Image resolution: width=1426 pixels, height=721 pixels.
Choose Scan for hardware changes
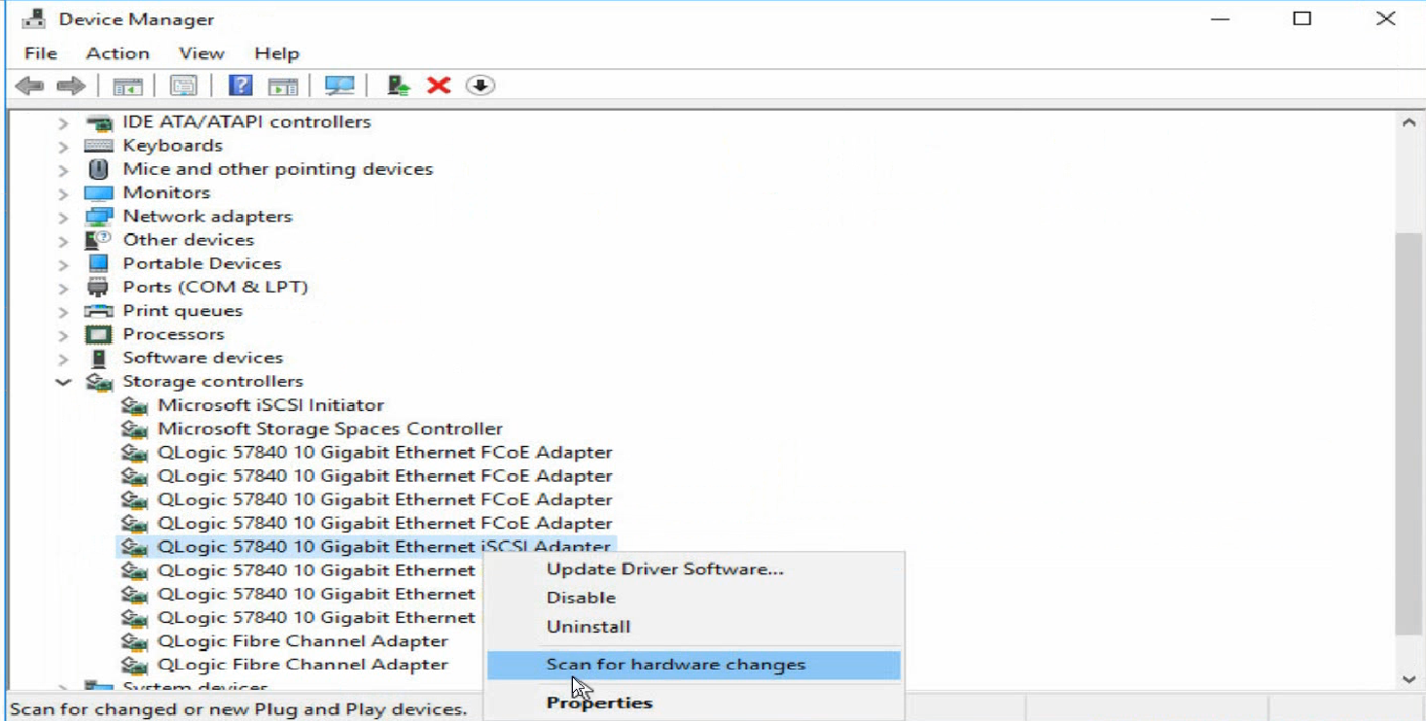coord(693,665)
